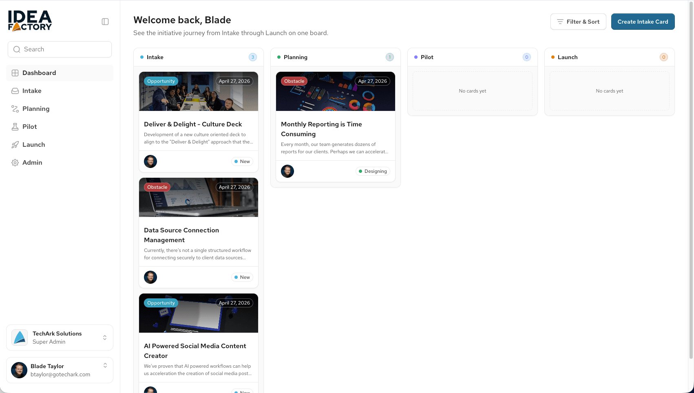The image size is (694, 393).
Task: Click Opportunity tag on AI Social Media card
Action: pos(161,303)
